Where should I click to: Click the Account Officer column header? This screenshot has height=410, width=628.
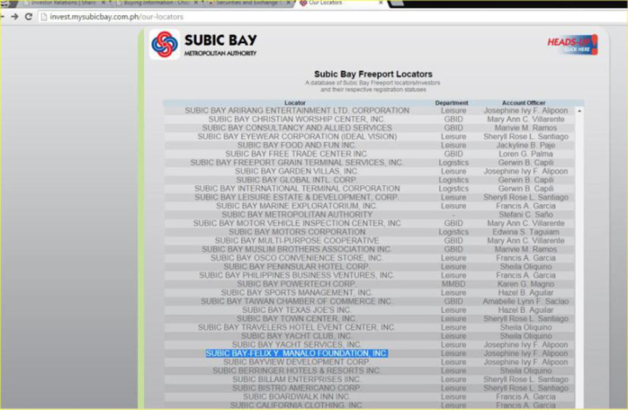click(523, 103)
